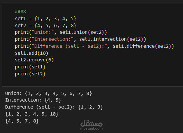Click output {1, 2, 3, 4, 5, 10}
Image resolution: width=183 pixels, height=133 pixels.
click(32, 114)
